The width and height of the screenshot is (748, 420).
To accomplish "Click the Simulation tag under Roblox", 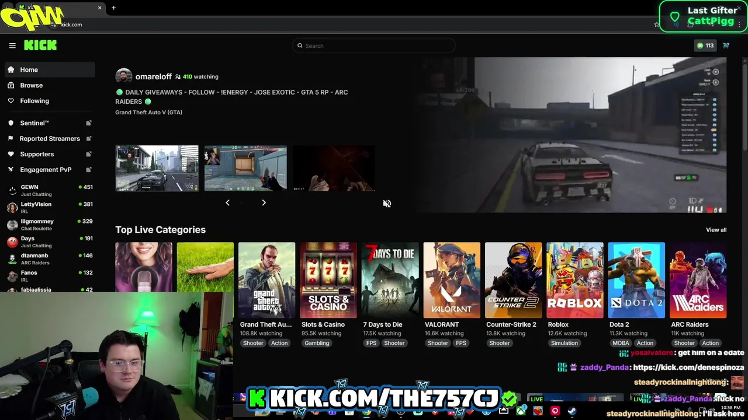I will pos(564,343).
